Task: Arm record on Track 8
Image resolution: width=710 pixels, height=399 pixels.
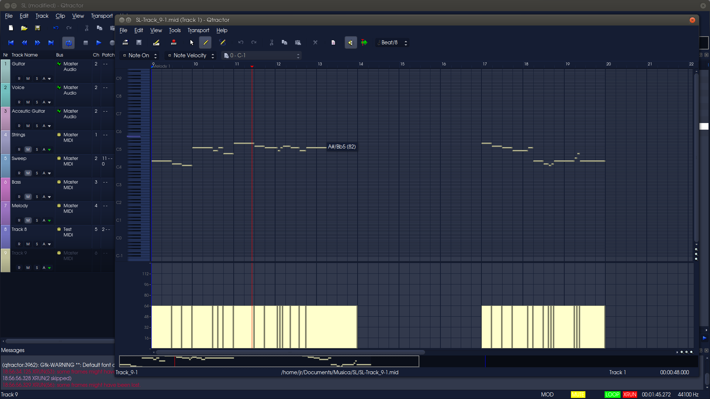Action: tap(19, 244)
